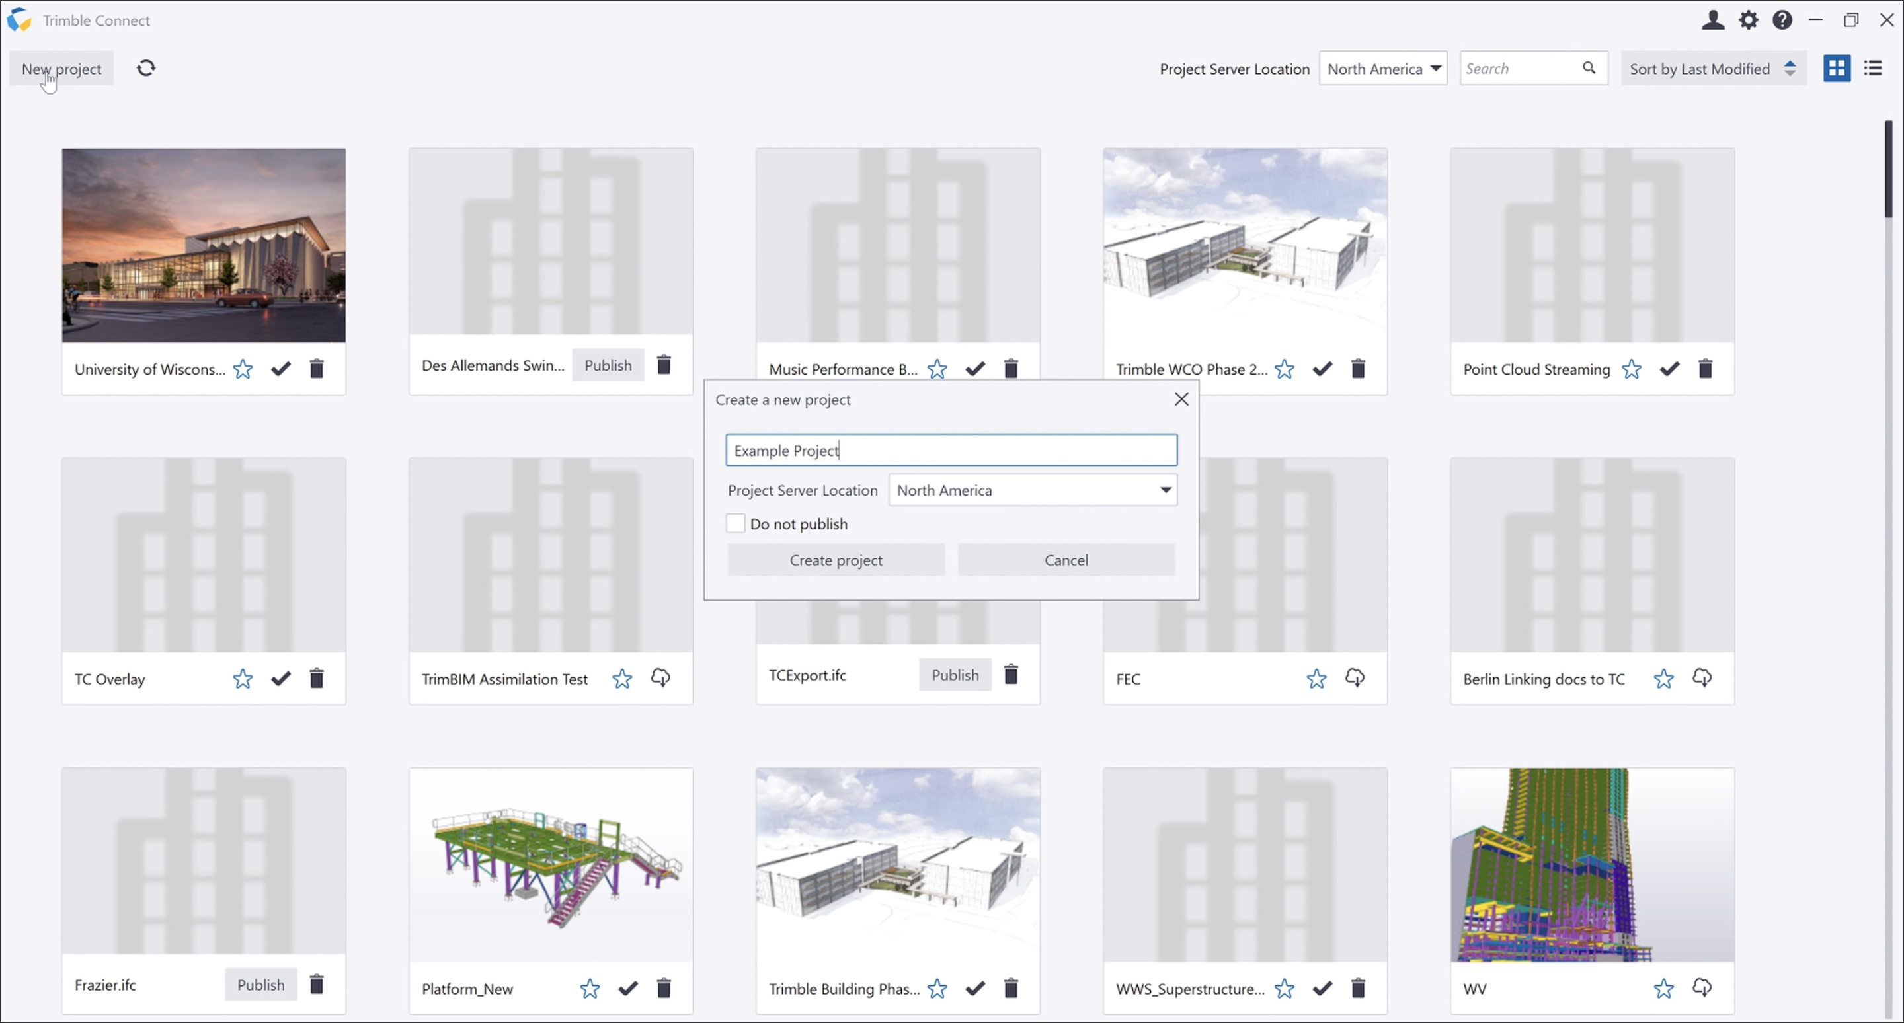Delete the Point Cloud Streaming project
Image resolution: width=1904 pixels, height=1023 pixels.
point(1705,368)
